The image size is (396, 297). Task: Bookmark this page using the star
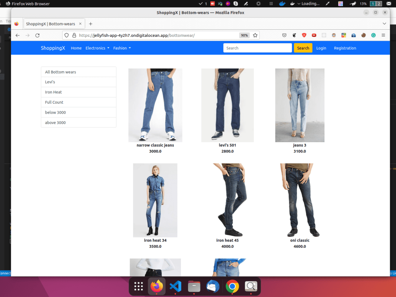(x=255, y=35)
